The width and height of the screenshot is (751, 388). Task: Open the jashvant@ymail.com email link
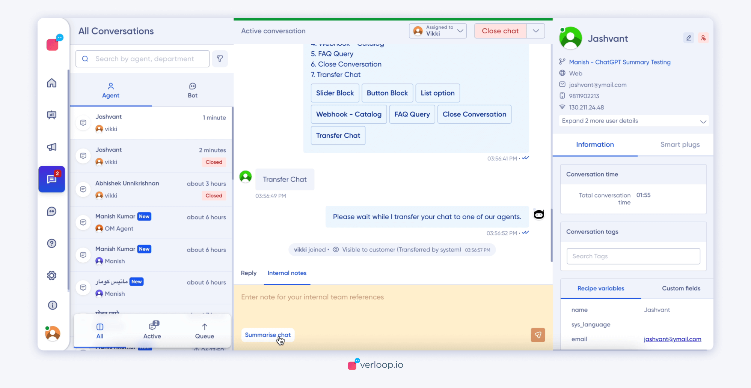pyautogui.click(x=672, y=339)
